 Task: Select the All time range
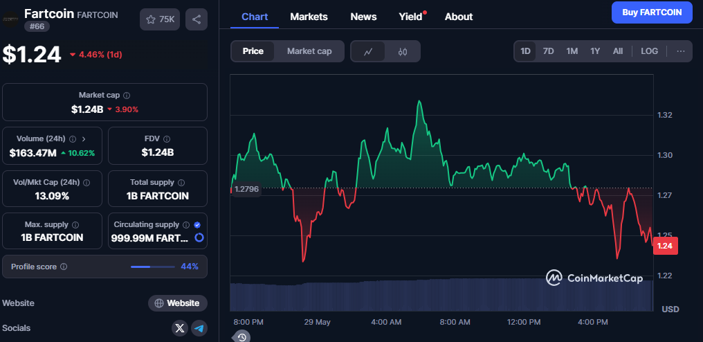click(x=618, y=51)
